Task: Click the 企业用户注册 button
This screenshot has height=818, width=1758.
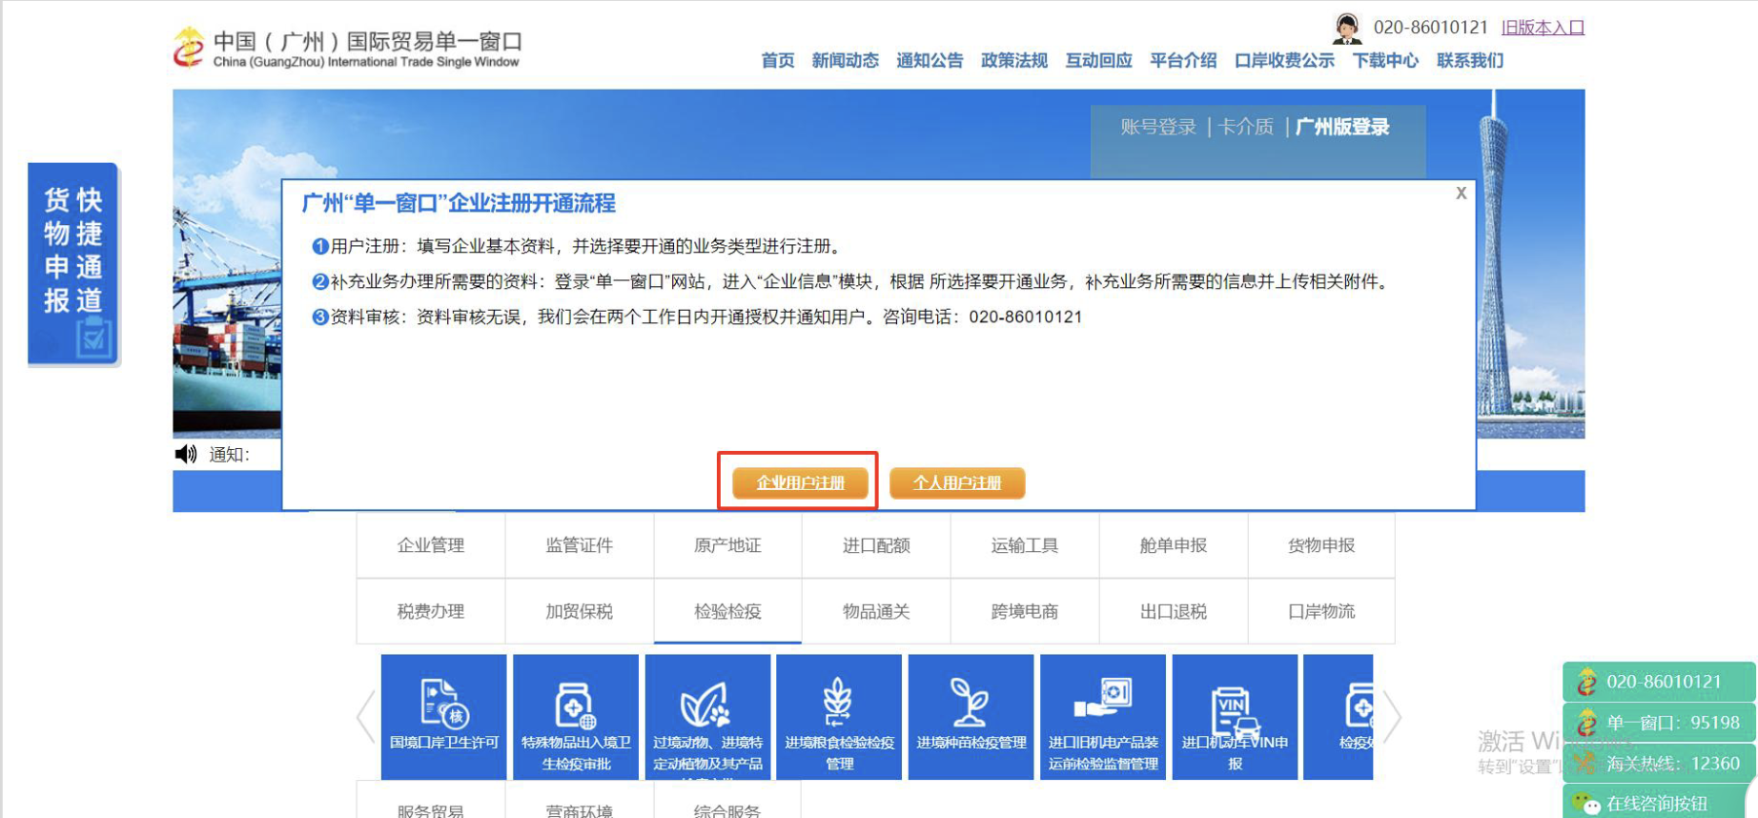Action: point(800,482)
